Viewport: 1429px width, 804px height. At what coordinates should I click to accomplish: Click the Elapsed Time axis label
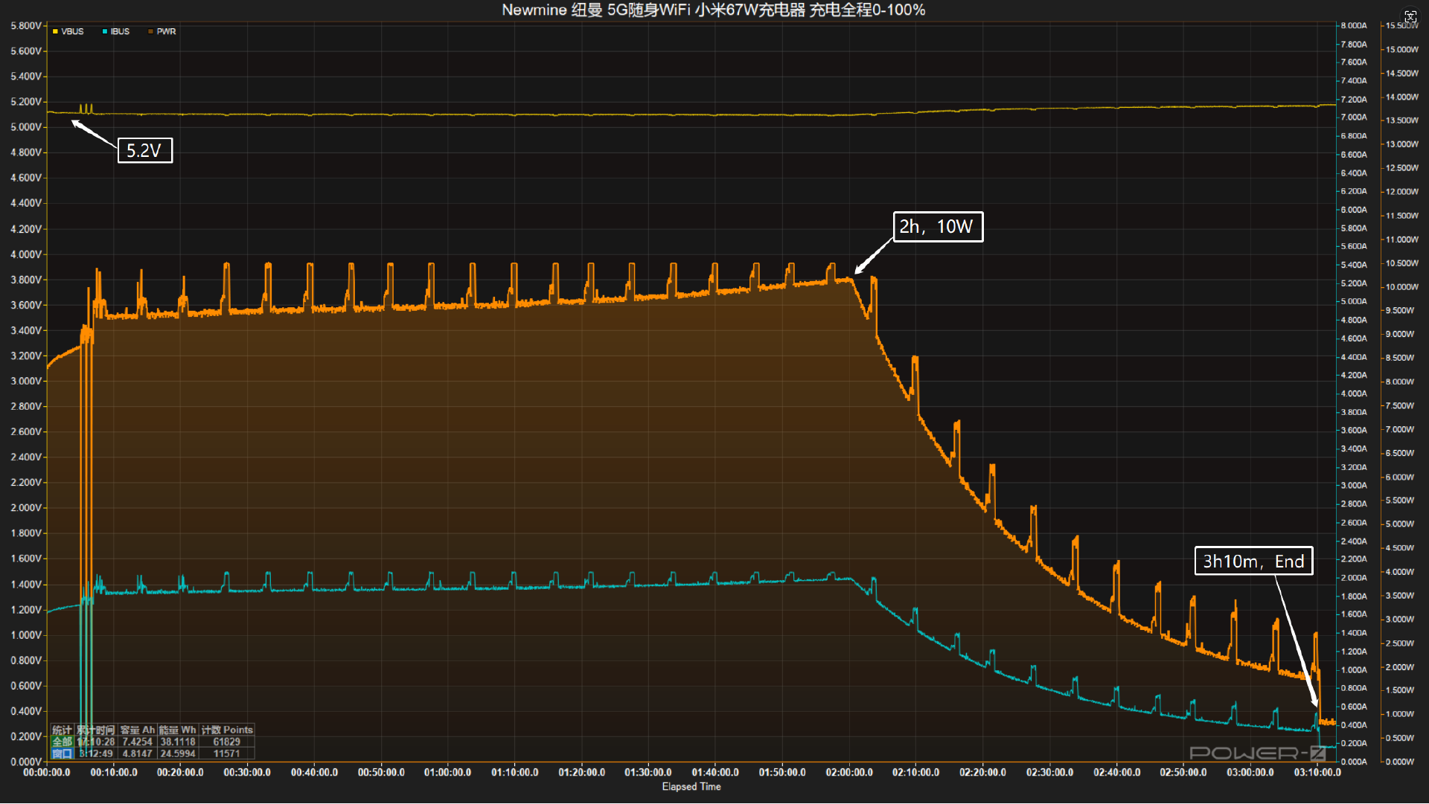pyautogui.click(x=691, y=787)
